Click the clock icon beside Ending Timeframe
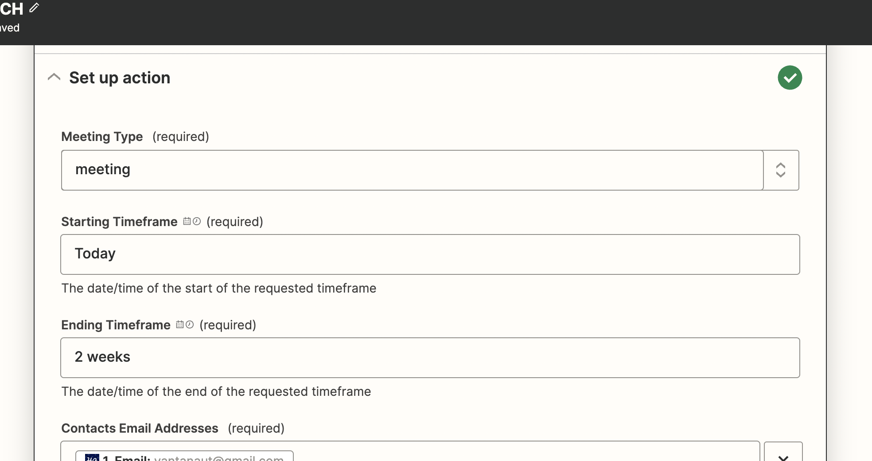The height and width of the screenshot is (461, 872). (190, 324)
